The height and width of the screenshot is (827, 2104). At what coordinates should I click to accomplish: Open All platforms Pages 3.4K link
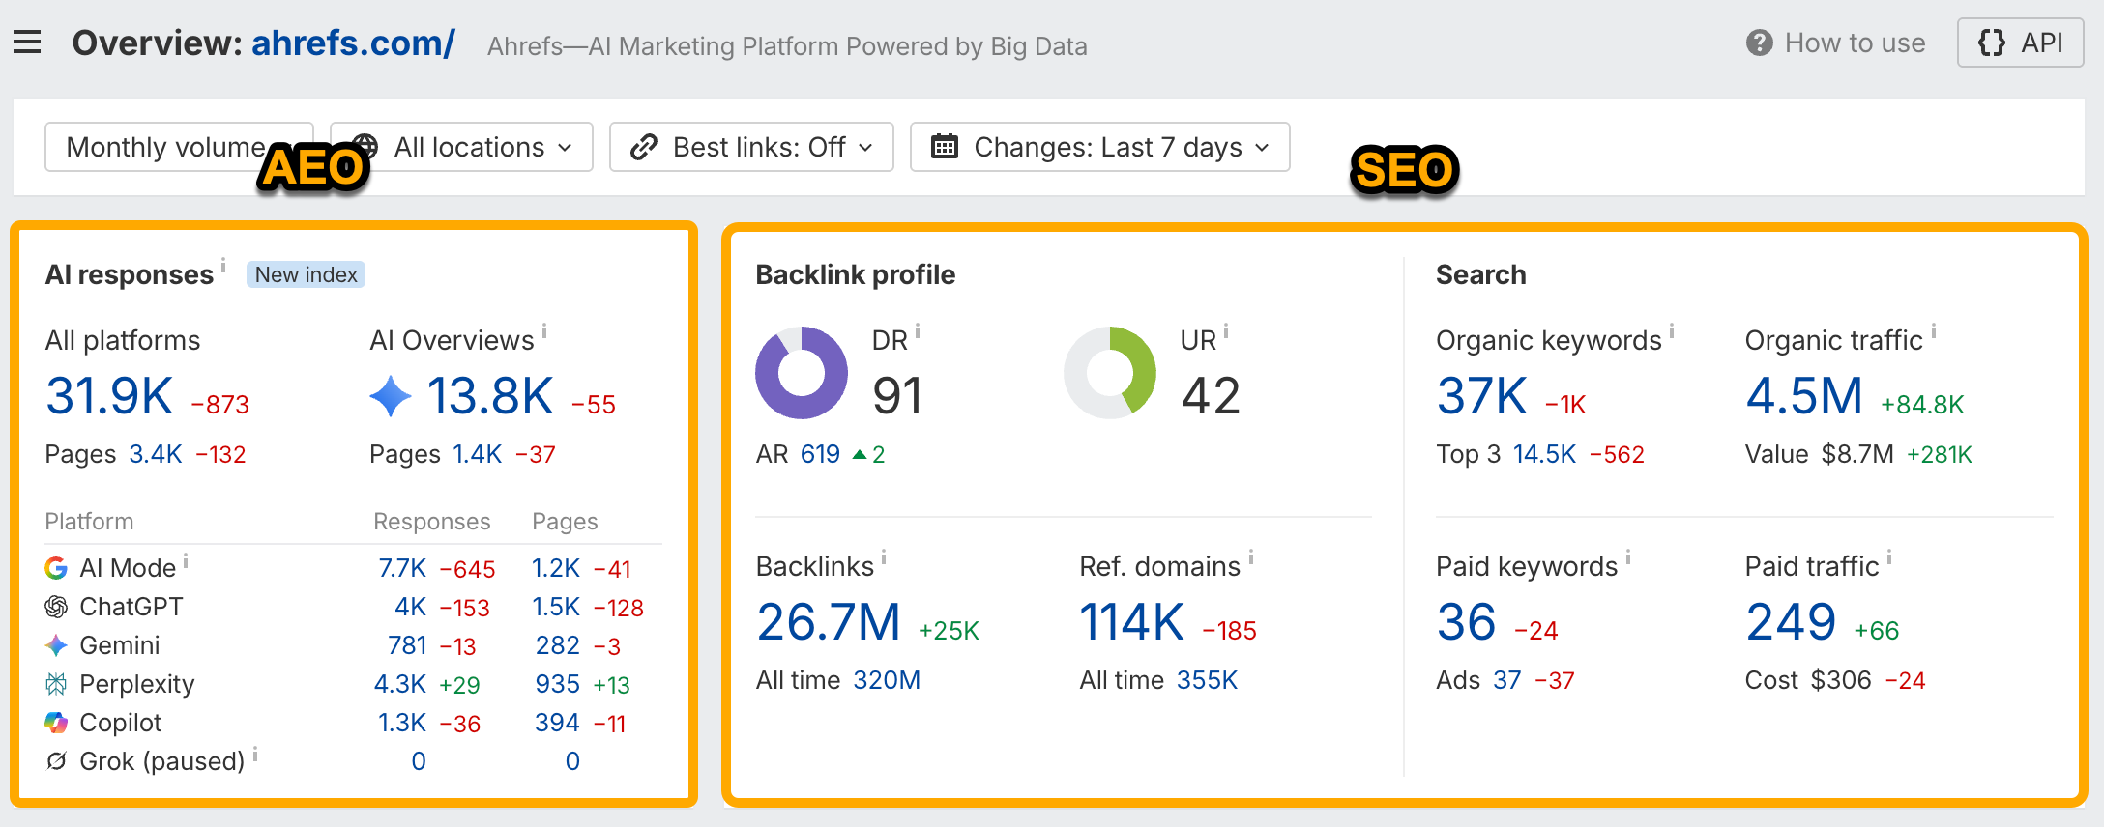click(x=156, y=454)
